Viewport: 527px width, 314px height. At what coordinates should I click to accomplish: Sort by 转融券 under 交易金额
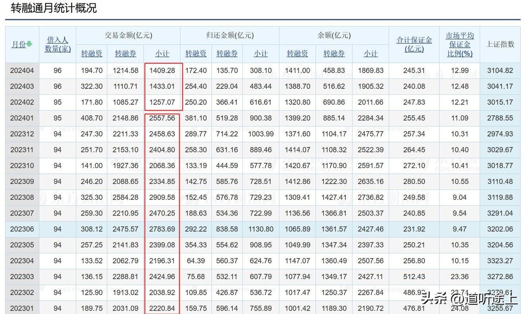[x=125, y=53]
